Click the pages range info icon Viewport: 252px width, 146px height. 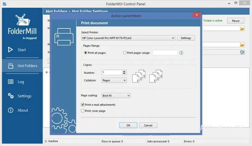(x=181, y=53)
